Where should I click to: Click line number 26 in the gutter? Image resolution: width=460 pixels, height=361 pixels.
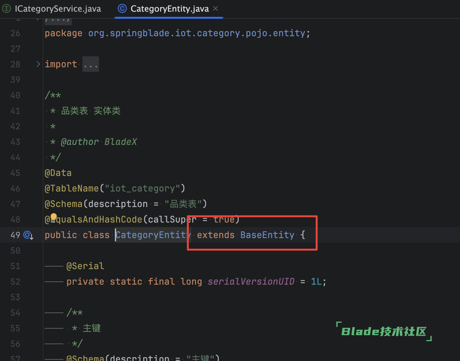[15, 33]
